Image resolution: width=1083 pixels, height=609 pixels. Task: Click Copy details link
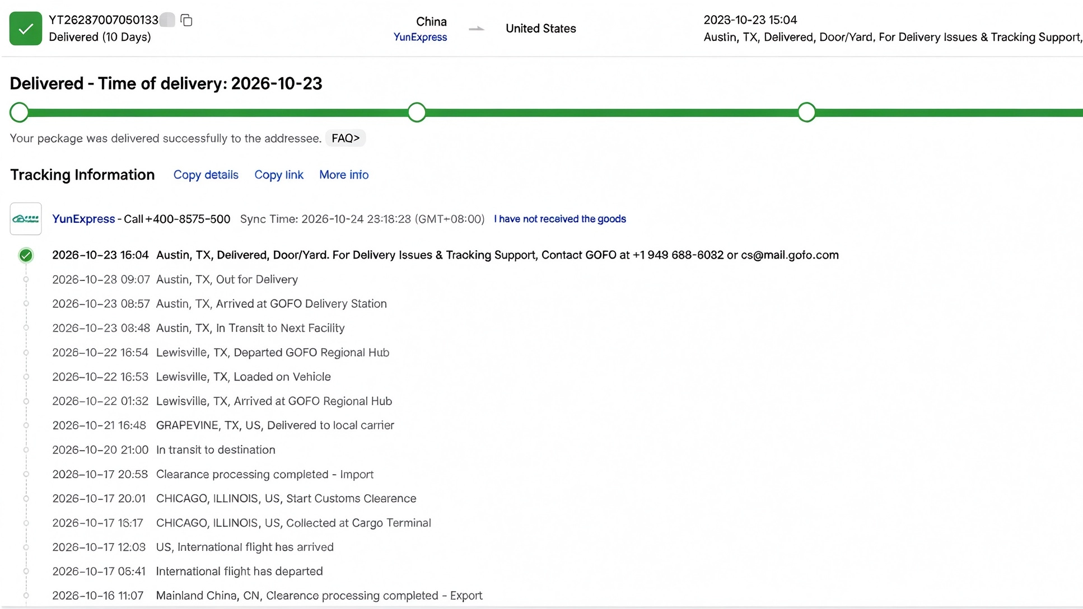coord(206,175)
